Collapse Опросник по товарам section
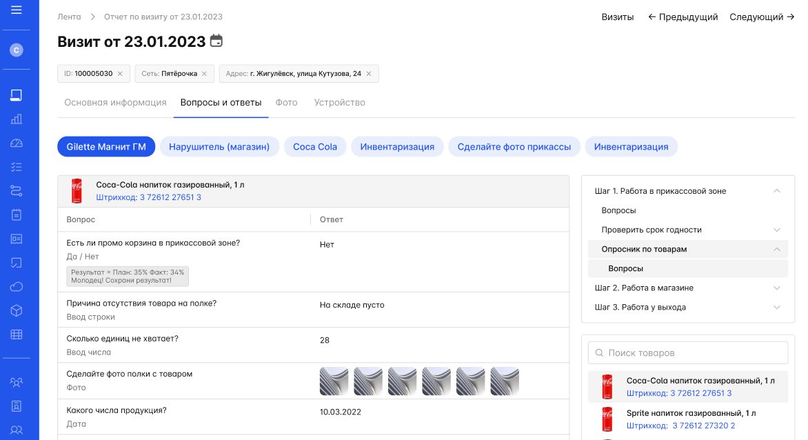The height and width of the screenshot is (440, 808). (776, 250)
